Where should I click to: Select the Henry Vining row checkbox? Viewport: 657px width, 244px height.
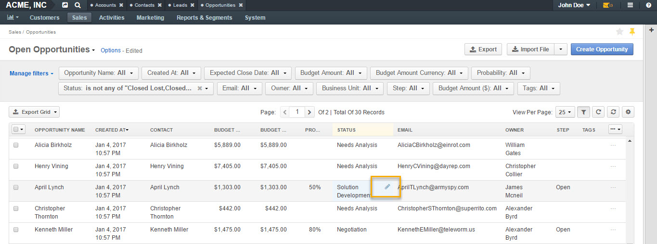click(x=16, y=166)
